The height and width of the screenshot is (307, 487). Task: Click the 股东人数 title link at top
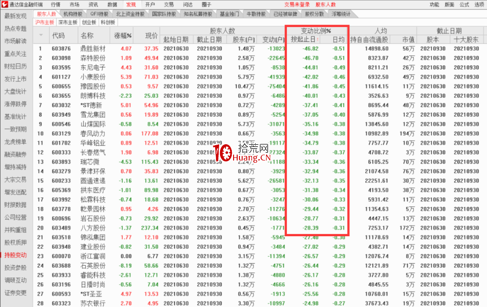(326, 5)
